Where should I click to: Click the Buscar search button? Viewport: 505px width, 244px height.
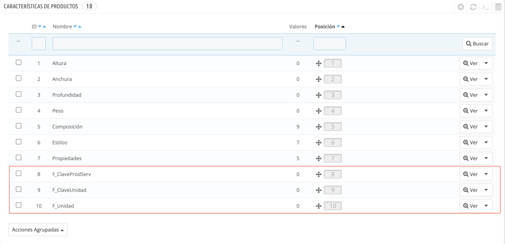tap(477, 44)
